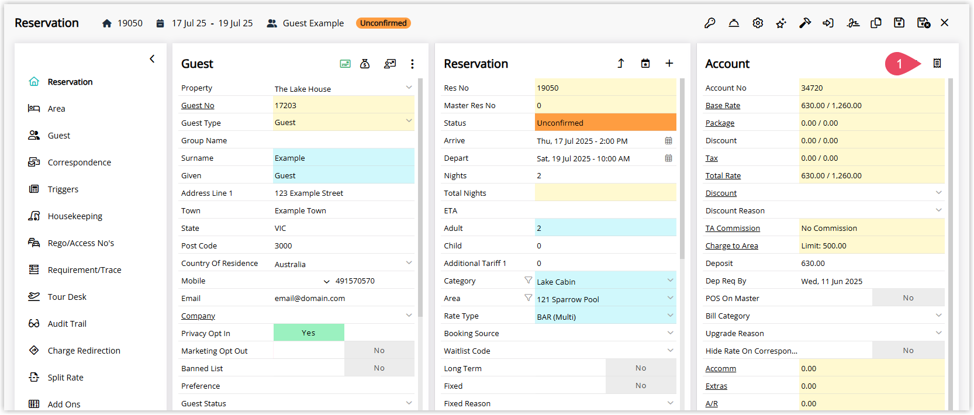Open the Company link

pos(198,316)
